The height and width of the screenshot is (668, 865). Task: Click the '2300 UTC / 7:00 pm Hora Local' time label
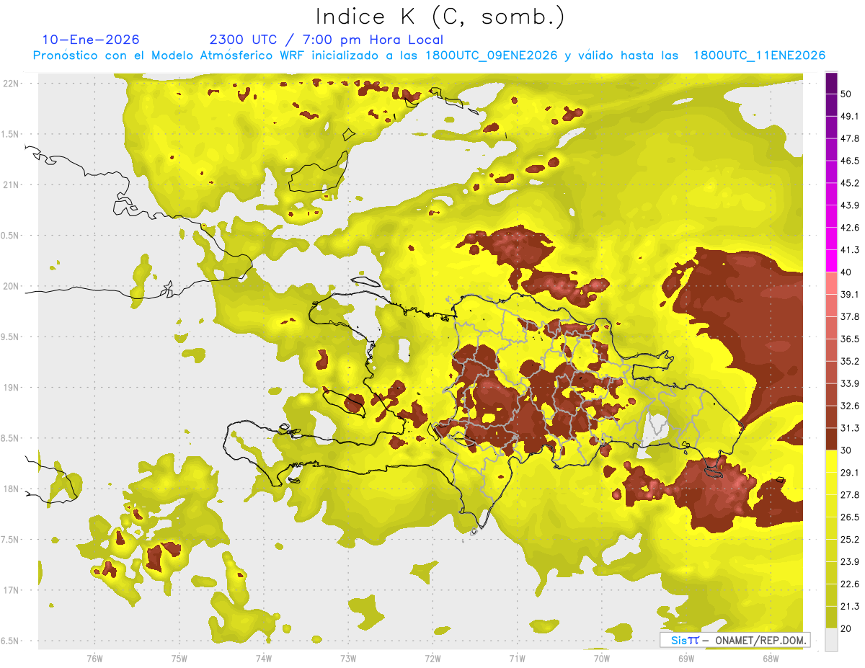click(x=326, y=40)
